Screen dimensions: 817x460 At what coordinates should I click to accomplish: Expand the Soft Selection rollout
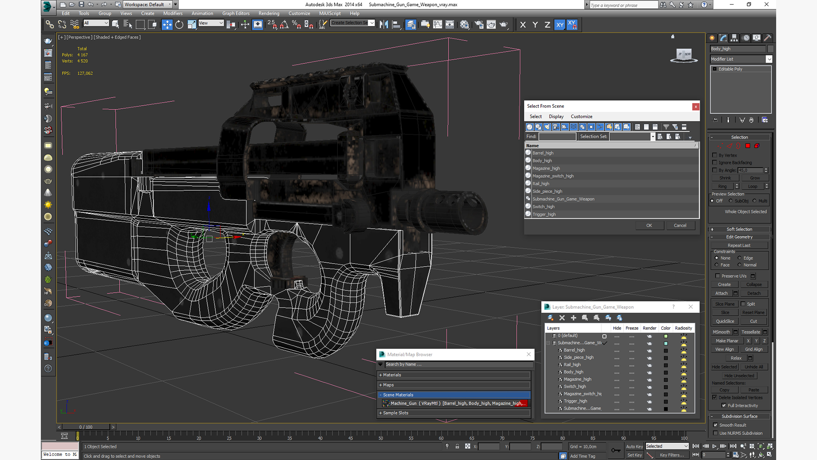(x=740, y=229)
